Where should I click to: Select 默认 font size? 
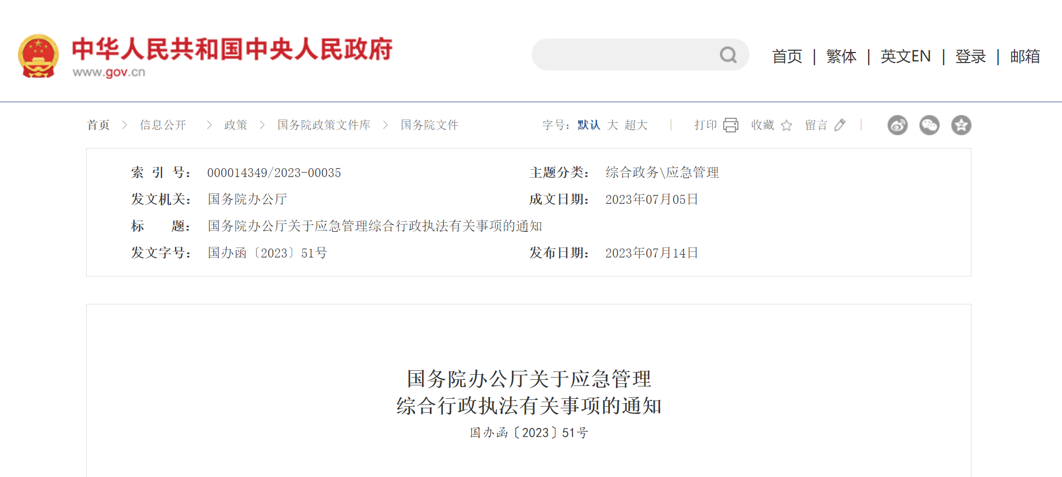tap(589, 125)
